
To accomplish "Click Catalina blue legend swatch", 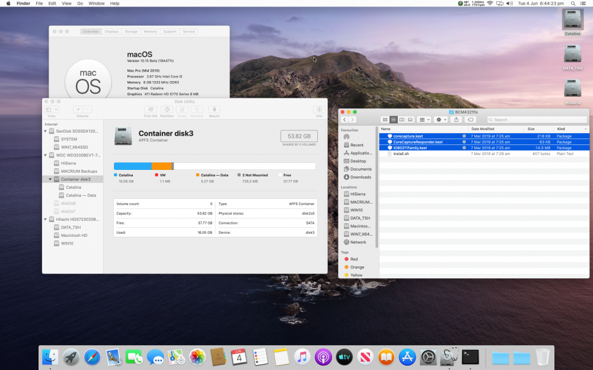I will 116,175.
